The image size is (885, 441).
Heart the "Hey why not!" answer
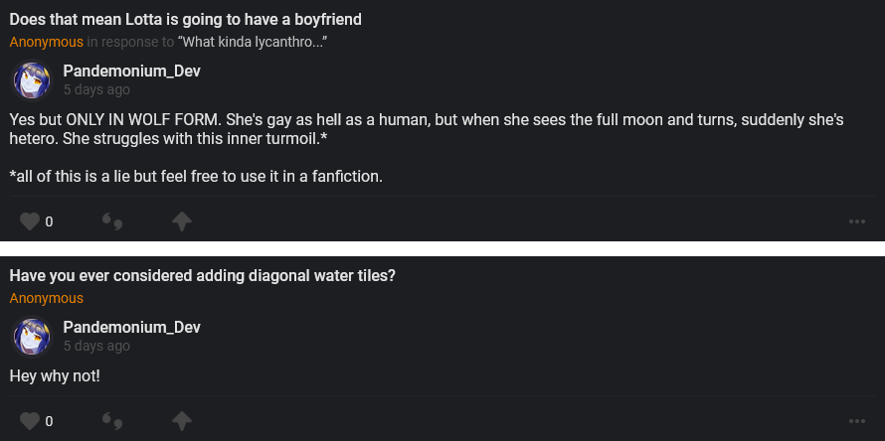click(x=29, y=420)
